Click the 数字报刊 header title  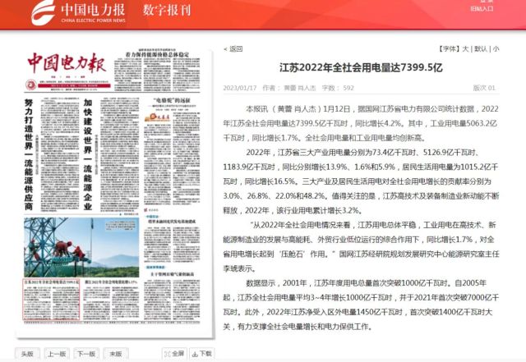click(167, 13)
